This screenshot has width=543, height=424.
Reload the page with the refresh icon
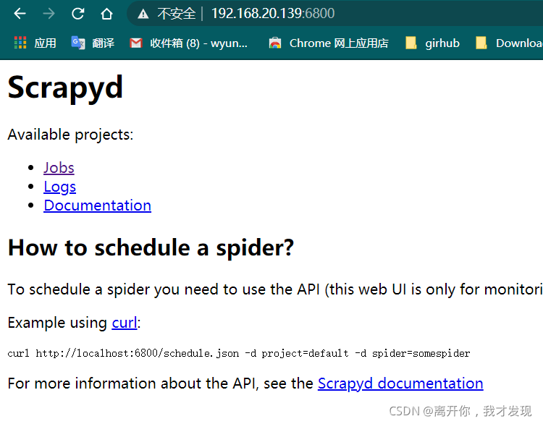click(x=78, y=14)
